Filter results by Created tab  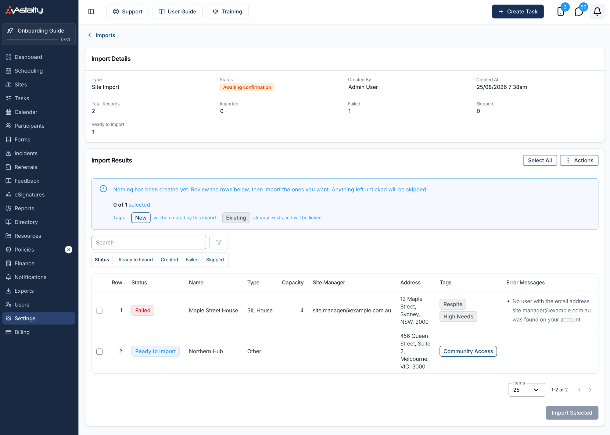169,260
